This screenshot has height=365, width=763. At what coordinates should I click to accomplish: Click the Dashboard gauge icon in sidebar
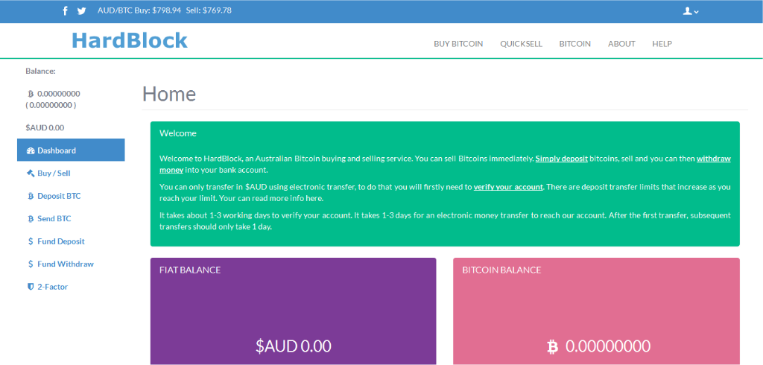(31, 150)
